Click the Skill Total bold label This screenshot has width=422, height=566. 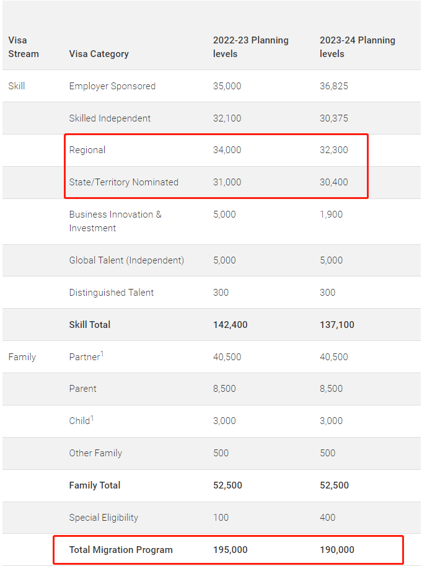90,324
